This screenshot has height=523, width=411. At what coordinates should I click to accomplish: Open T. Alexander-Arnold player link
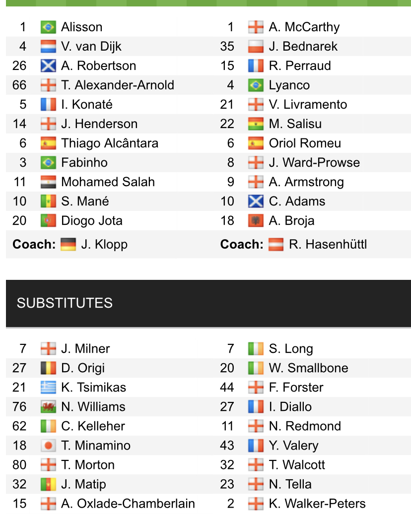click(x=118, y=85)
